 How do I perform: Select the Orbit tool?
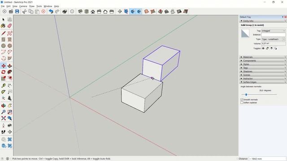pos(4,106)
